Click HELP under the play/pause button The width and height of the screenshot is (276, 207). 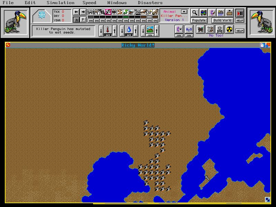point(240,20)
